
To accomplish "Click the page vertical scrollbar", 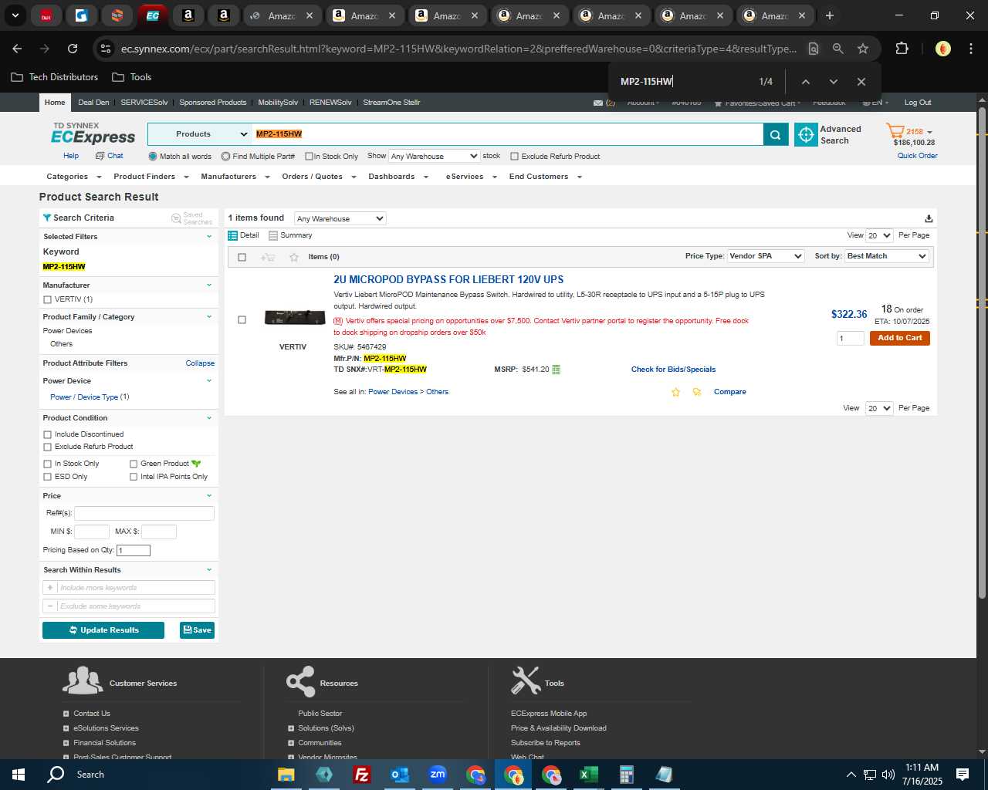I will (x=982, y=353).
